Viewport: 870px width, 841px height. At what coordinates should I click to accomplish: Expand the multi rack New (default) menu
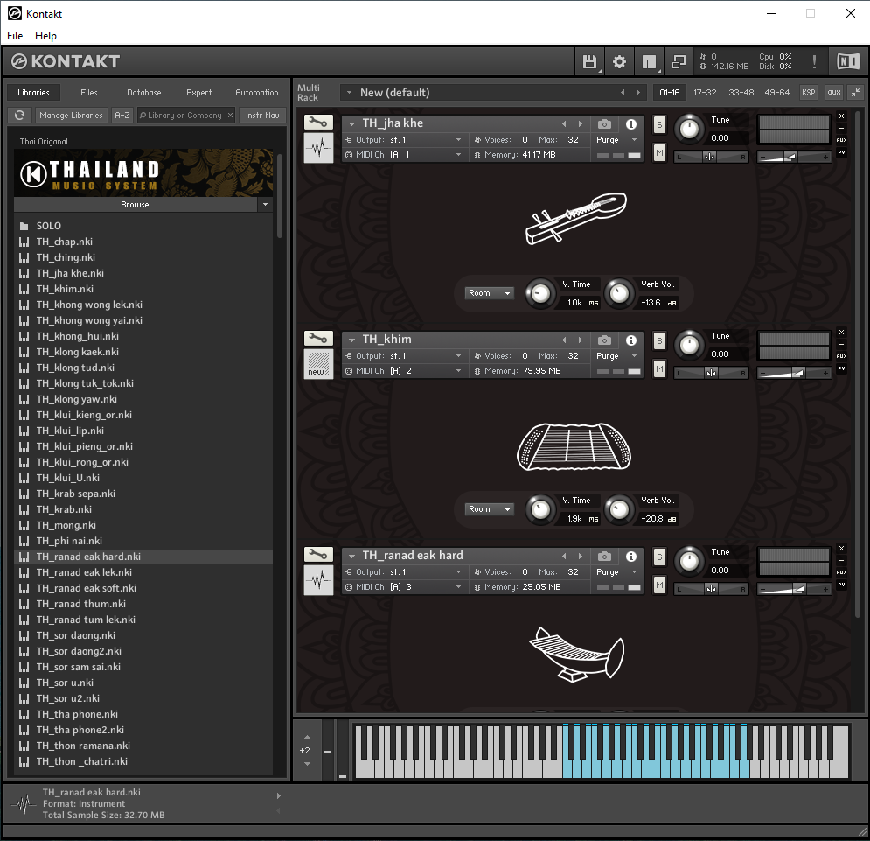click(349, 93)
